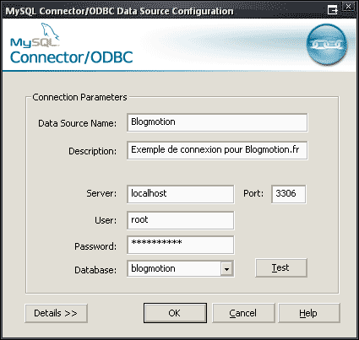Click the Connection Parameters group label
Image resolution: width=359 pixels, height=340 pixels.
(79, 97)
